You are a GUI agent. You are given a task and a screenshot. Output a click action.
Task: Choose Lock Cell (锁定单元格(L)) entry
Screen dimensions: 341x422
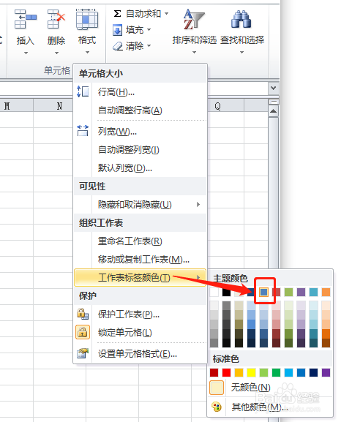tap(140, 333)
